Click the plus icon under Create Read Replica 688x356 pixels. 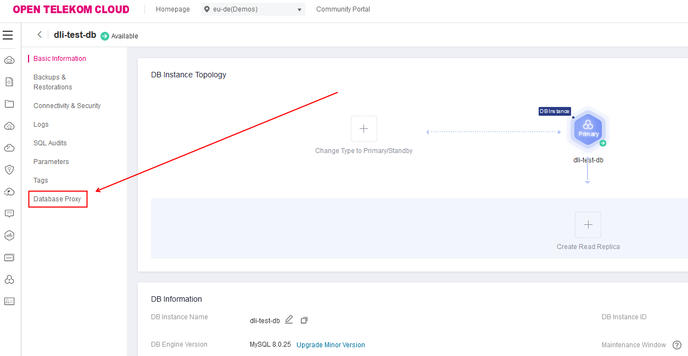point(588,225)
